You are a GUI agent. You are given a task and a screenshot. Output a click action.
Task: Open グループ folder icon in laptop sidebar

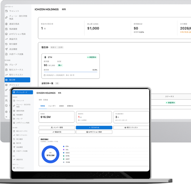tap(14, 119)
